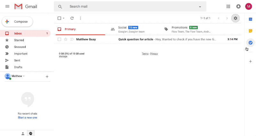
Task: Open the Google apps grid
Action: point(228,6)
